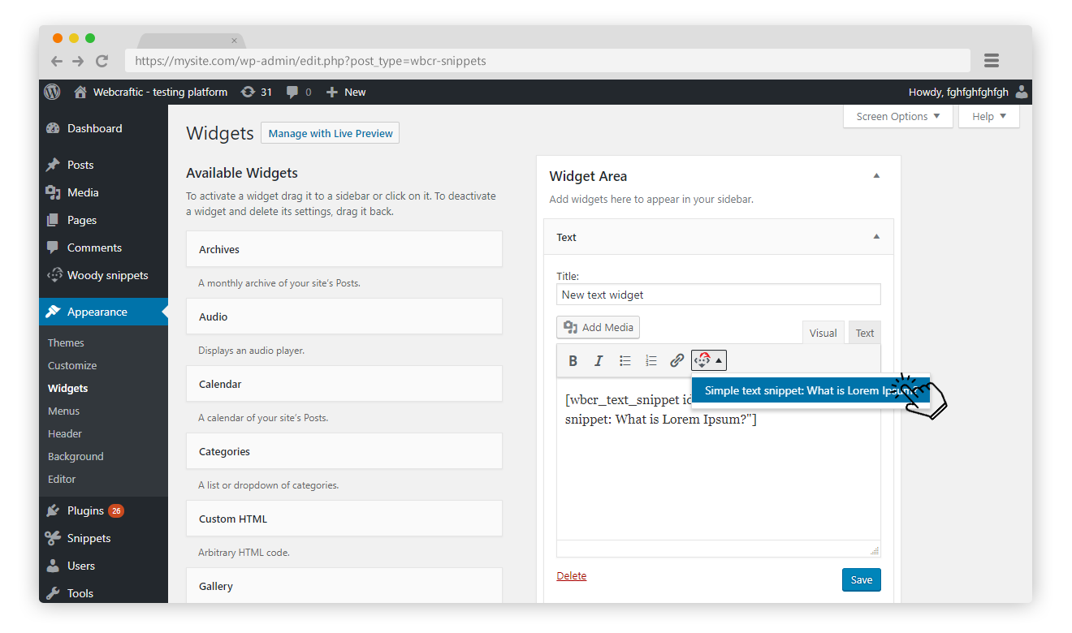Screen dimensions: 1072x633
Task: Click the widget Title input field
Action: [x=719, y=295]
